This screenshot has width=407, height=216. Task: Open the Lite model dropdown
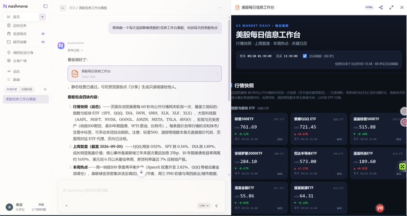pos(204,206)
